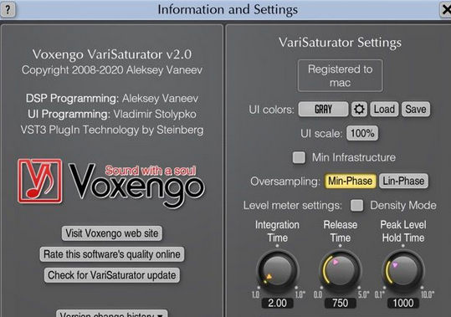Click the Peak Level Hold Time knob
Viewport: 451px width, 317px height.
pos(403,271)
